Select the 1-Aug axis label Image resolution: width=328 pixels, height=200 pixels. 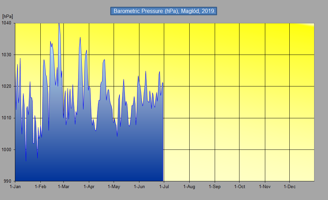(189, 186)
